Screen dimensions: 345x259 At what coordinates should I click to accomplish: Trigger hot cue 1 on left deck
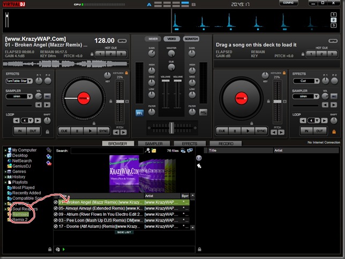100,54
